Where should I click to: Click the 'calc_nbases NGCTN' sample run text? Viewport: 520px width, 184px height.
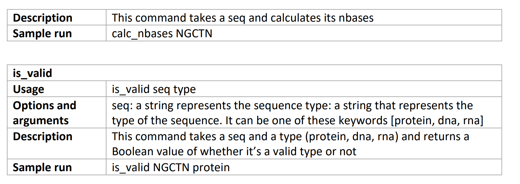point(162,33)
